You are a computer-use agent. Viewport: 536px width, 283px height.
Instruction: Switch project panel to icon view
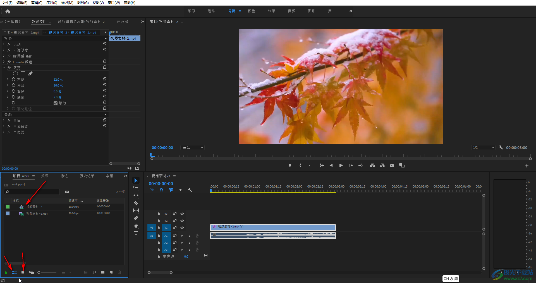click(23, 272)
